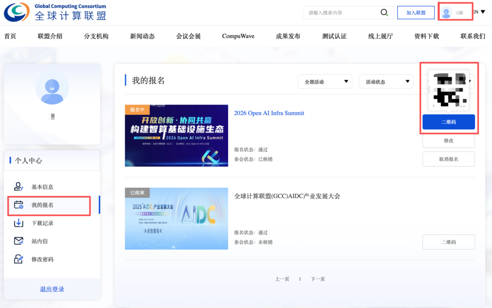
Task: Click the 修改密码 edit icon
Action: point(19,259)
